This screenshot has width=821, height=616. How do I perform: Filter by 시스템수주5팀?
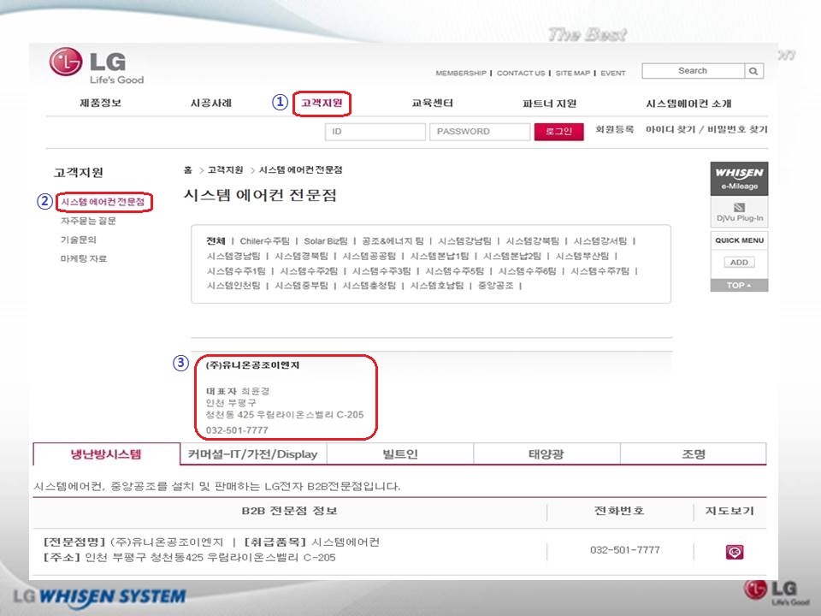pos(454,271)
